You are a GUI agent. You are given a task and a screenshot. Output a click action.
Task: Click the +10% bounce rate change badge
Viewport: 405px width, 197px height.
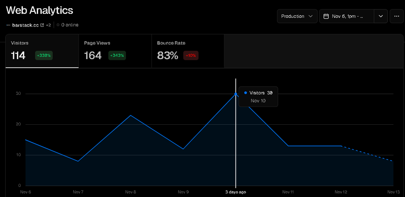[x=191, y=55]
